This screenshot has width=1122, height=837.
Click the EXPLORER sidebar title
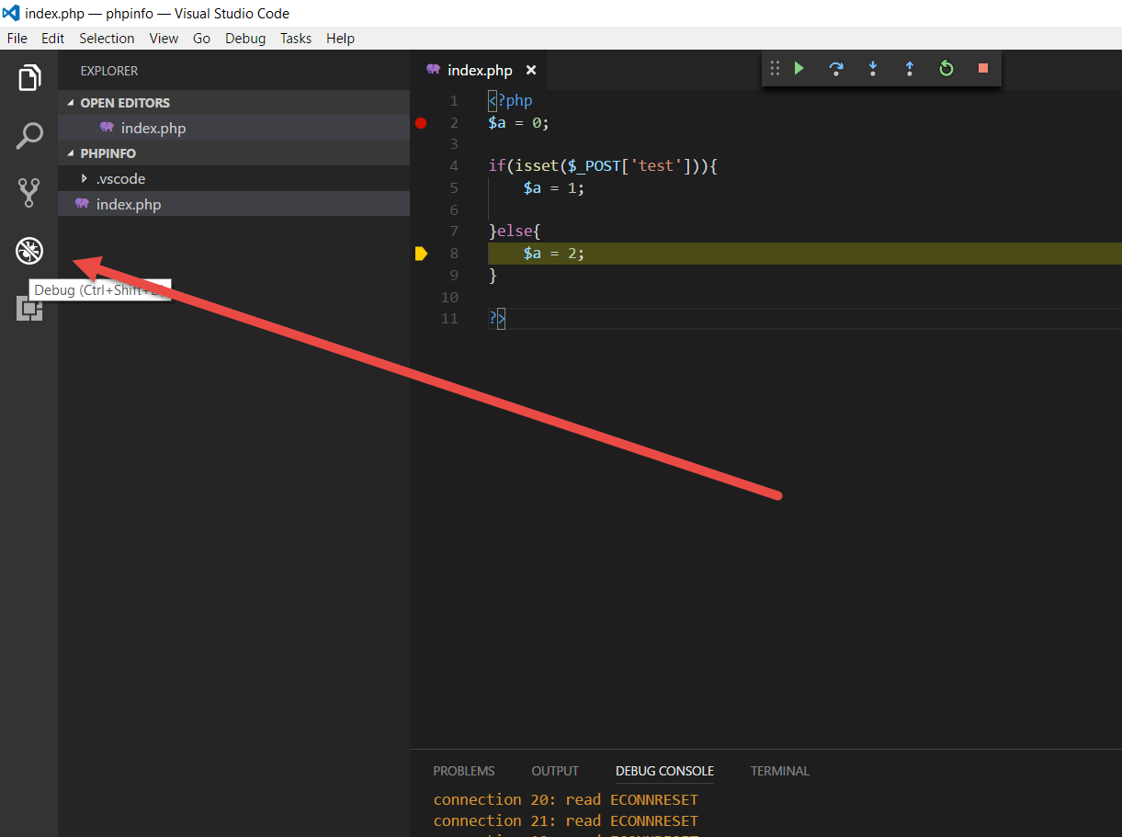coord(109,71)
